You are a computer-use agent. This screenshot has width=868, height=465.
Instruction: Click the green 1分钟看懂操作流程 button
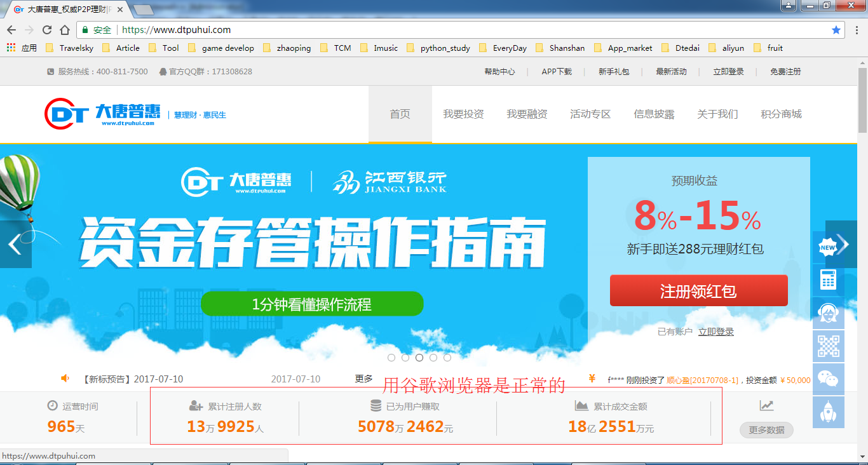pyautogui.click(x=312, y=304)
